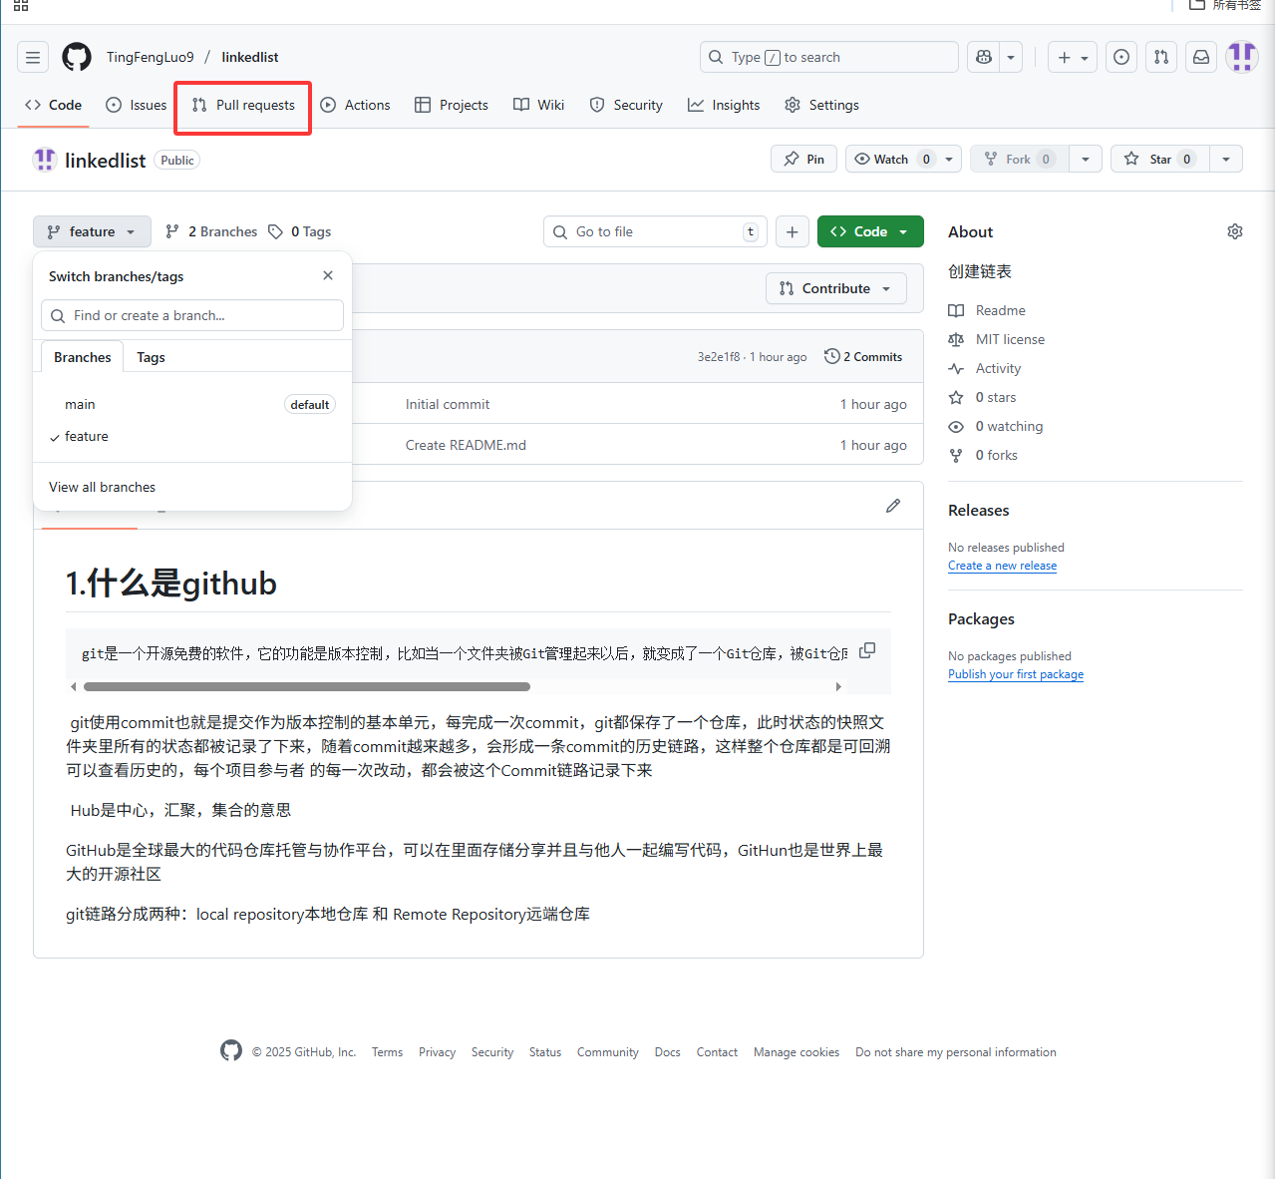This screenshot has width=1275, height=1179.
Task: Expand the green Code dropdown
Action: pos(870,231)
